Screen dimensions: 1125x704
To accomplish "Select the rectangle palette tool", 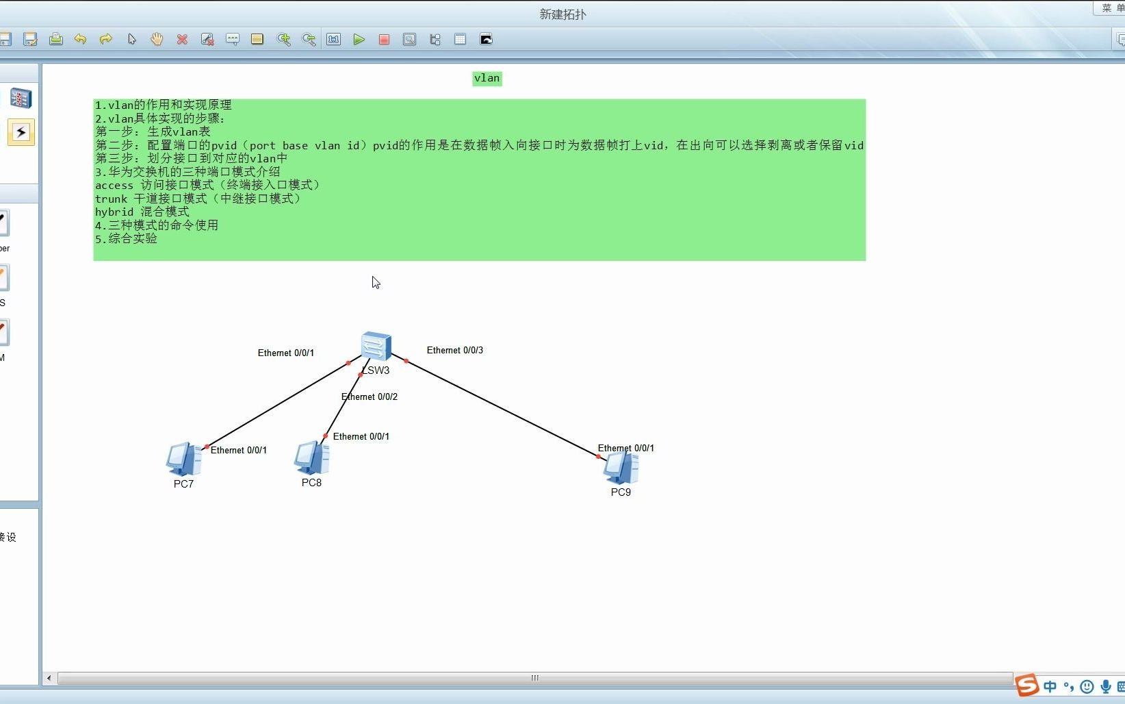I will [x=257, y=39].
